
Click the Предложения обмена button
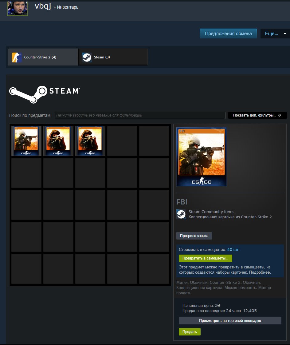228,34
